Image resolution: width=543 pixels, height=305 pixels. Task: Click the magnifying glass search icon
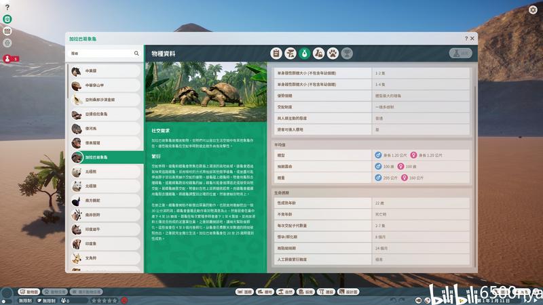click(136, 54)
